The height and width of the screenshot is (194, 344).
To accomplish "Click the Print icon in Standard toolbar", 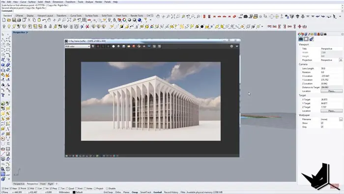I will click(19, 20).
